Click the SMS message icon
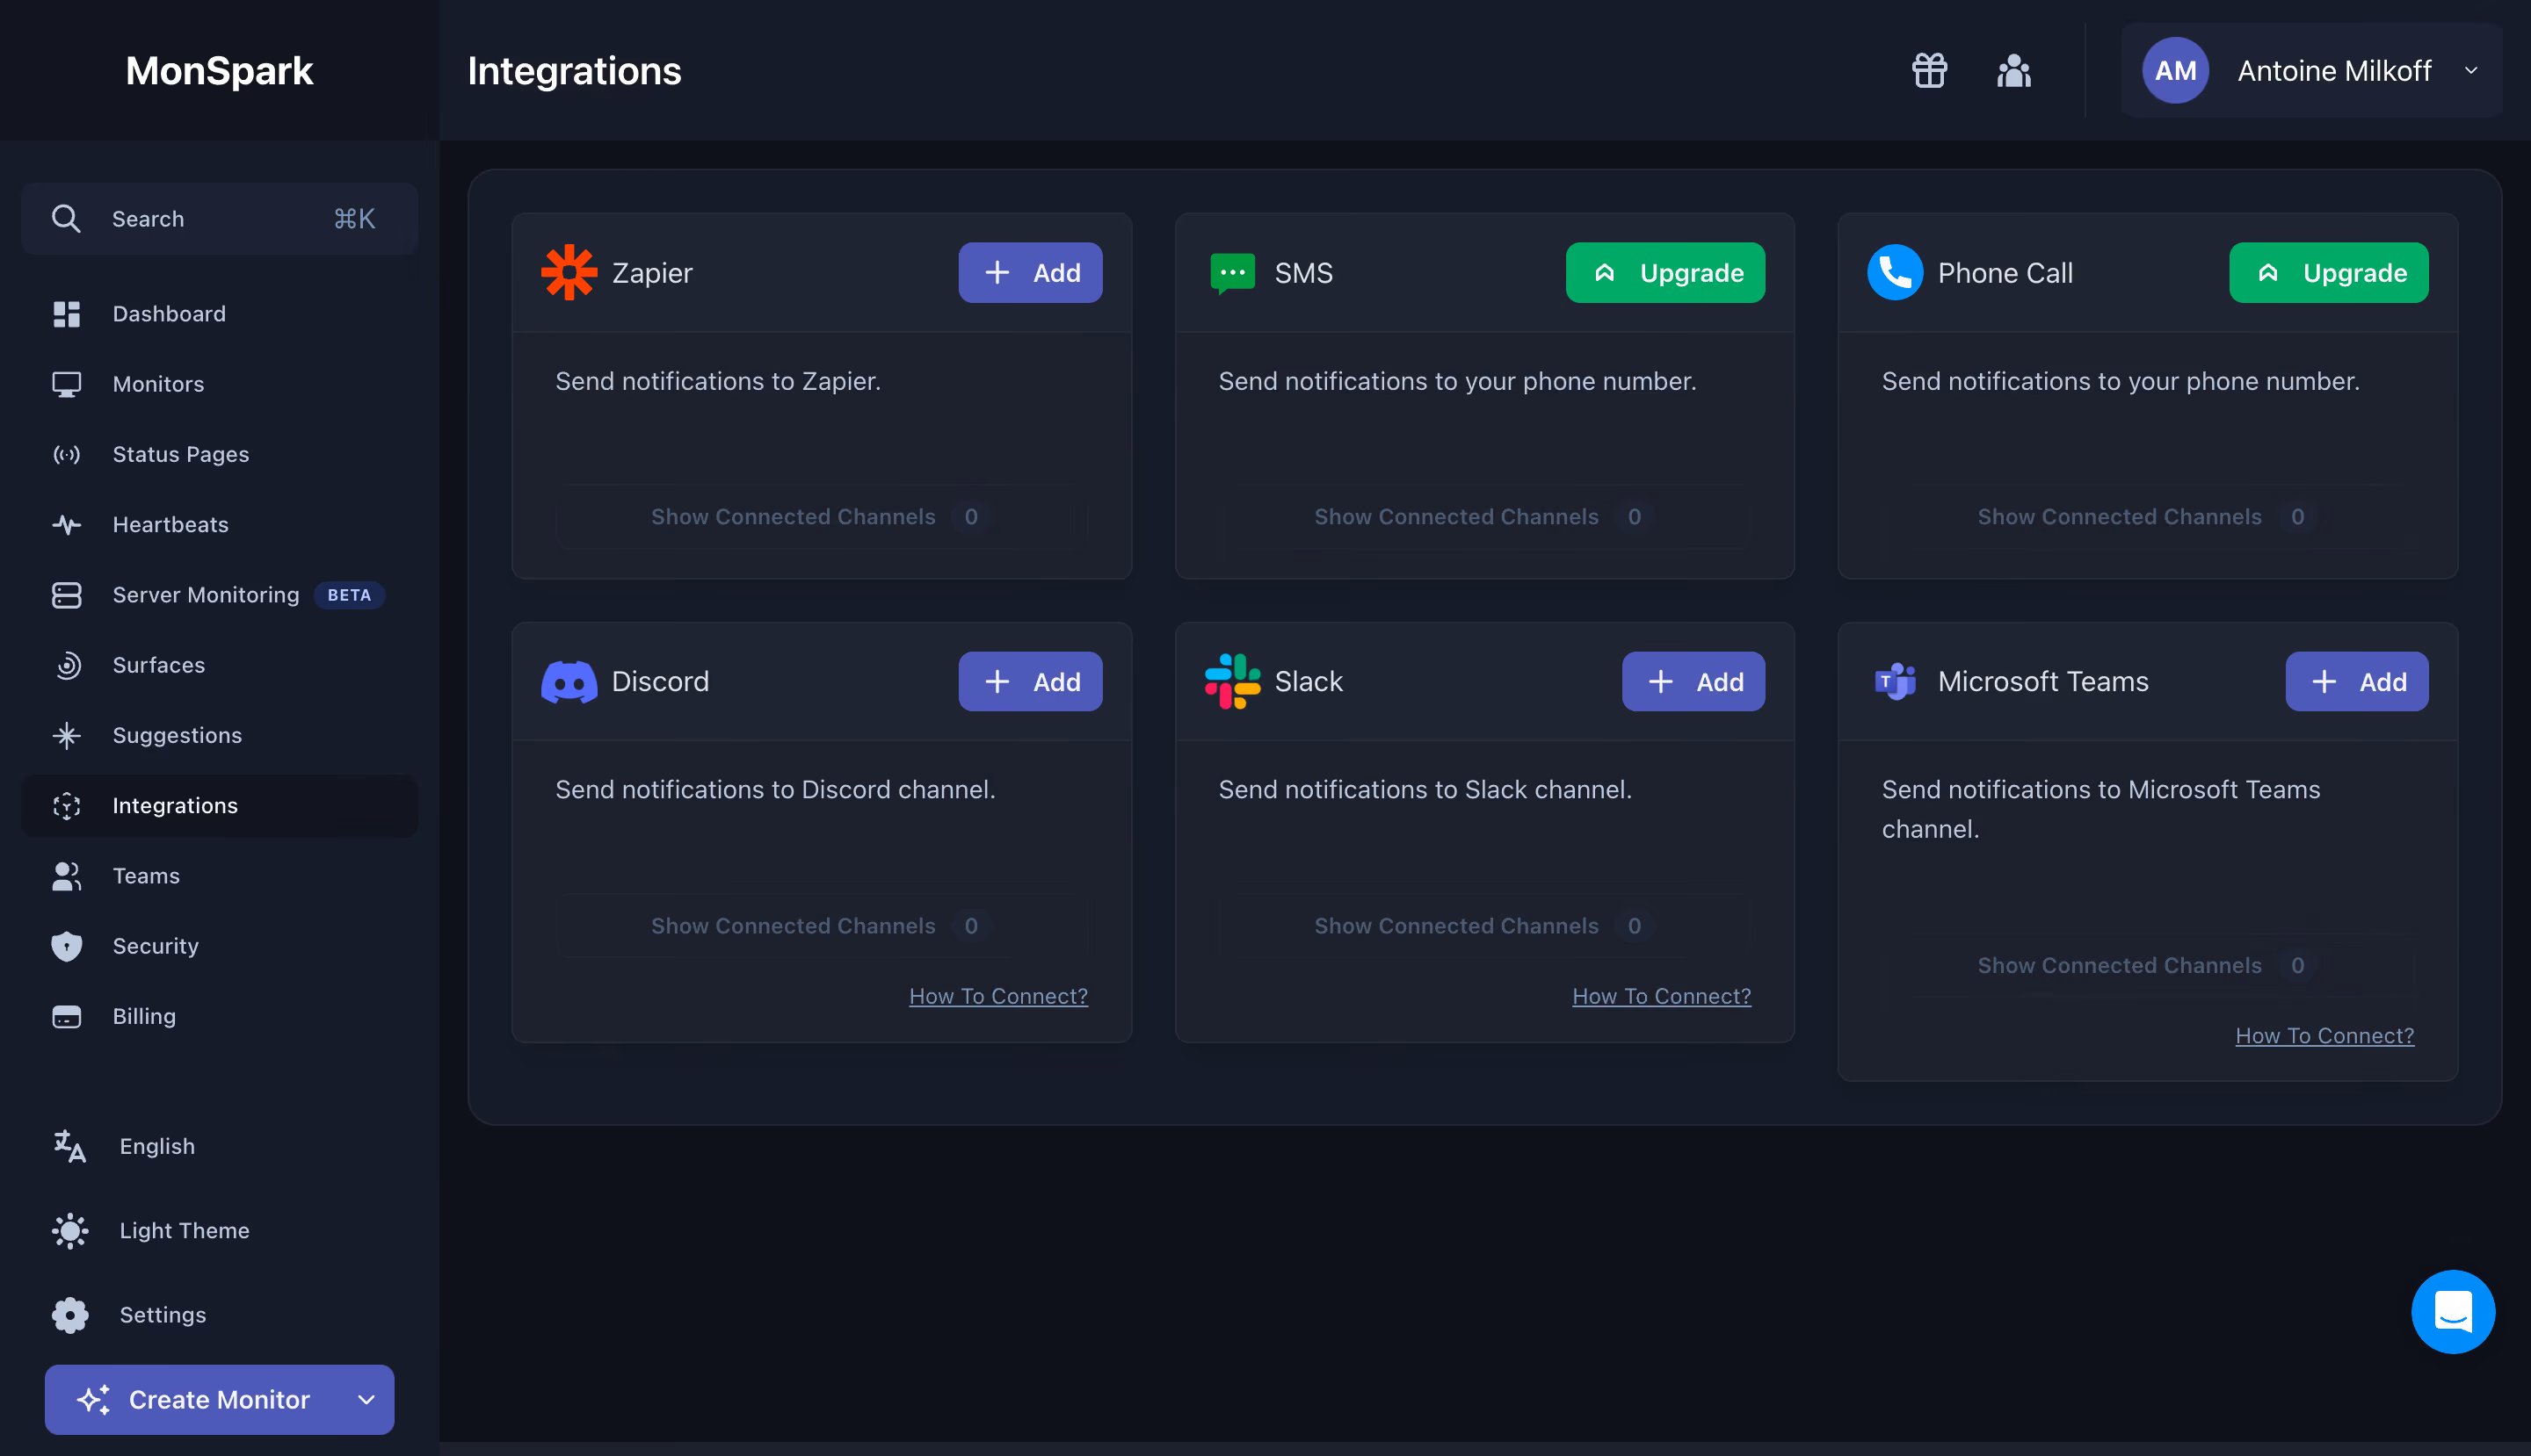This screenshot has width=2531, height=1456. coord(1232,272)
